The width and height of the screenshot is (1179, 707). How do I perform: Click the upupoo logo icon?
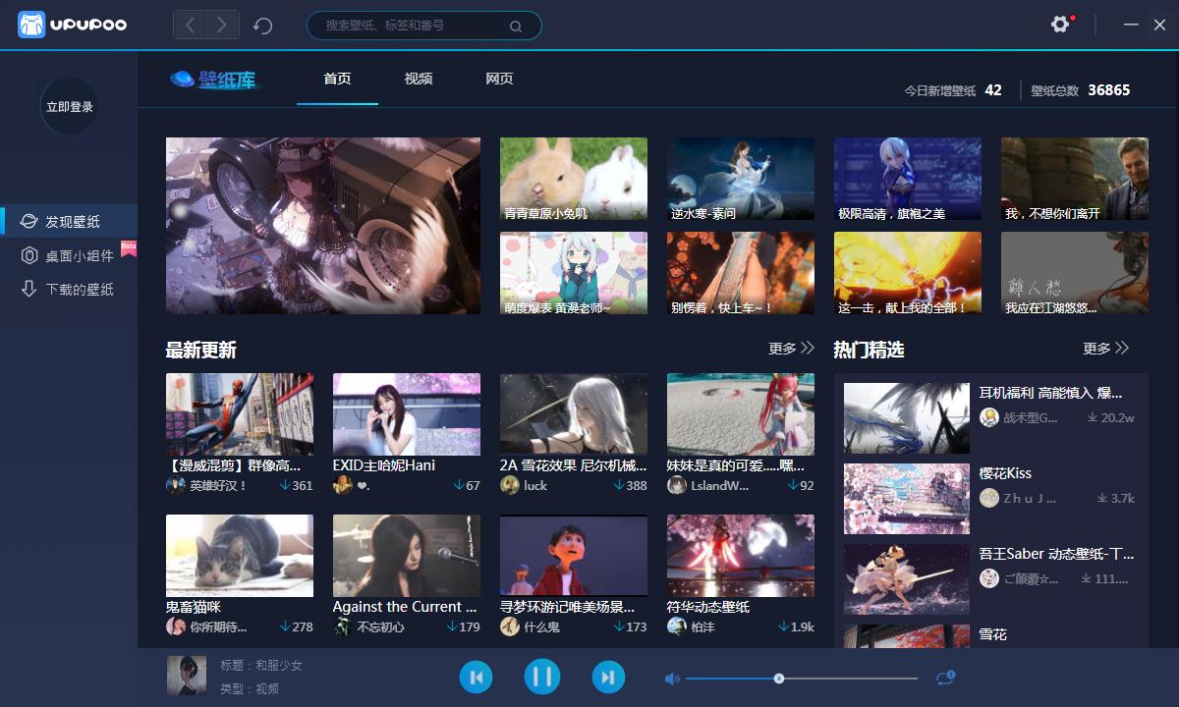coord(31,25)
